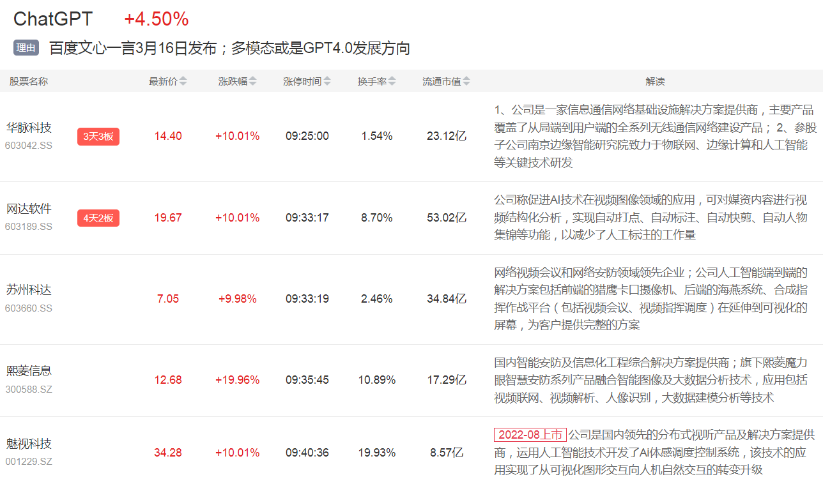Click the market cap 53.02亿

(x=447, y=218)
